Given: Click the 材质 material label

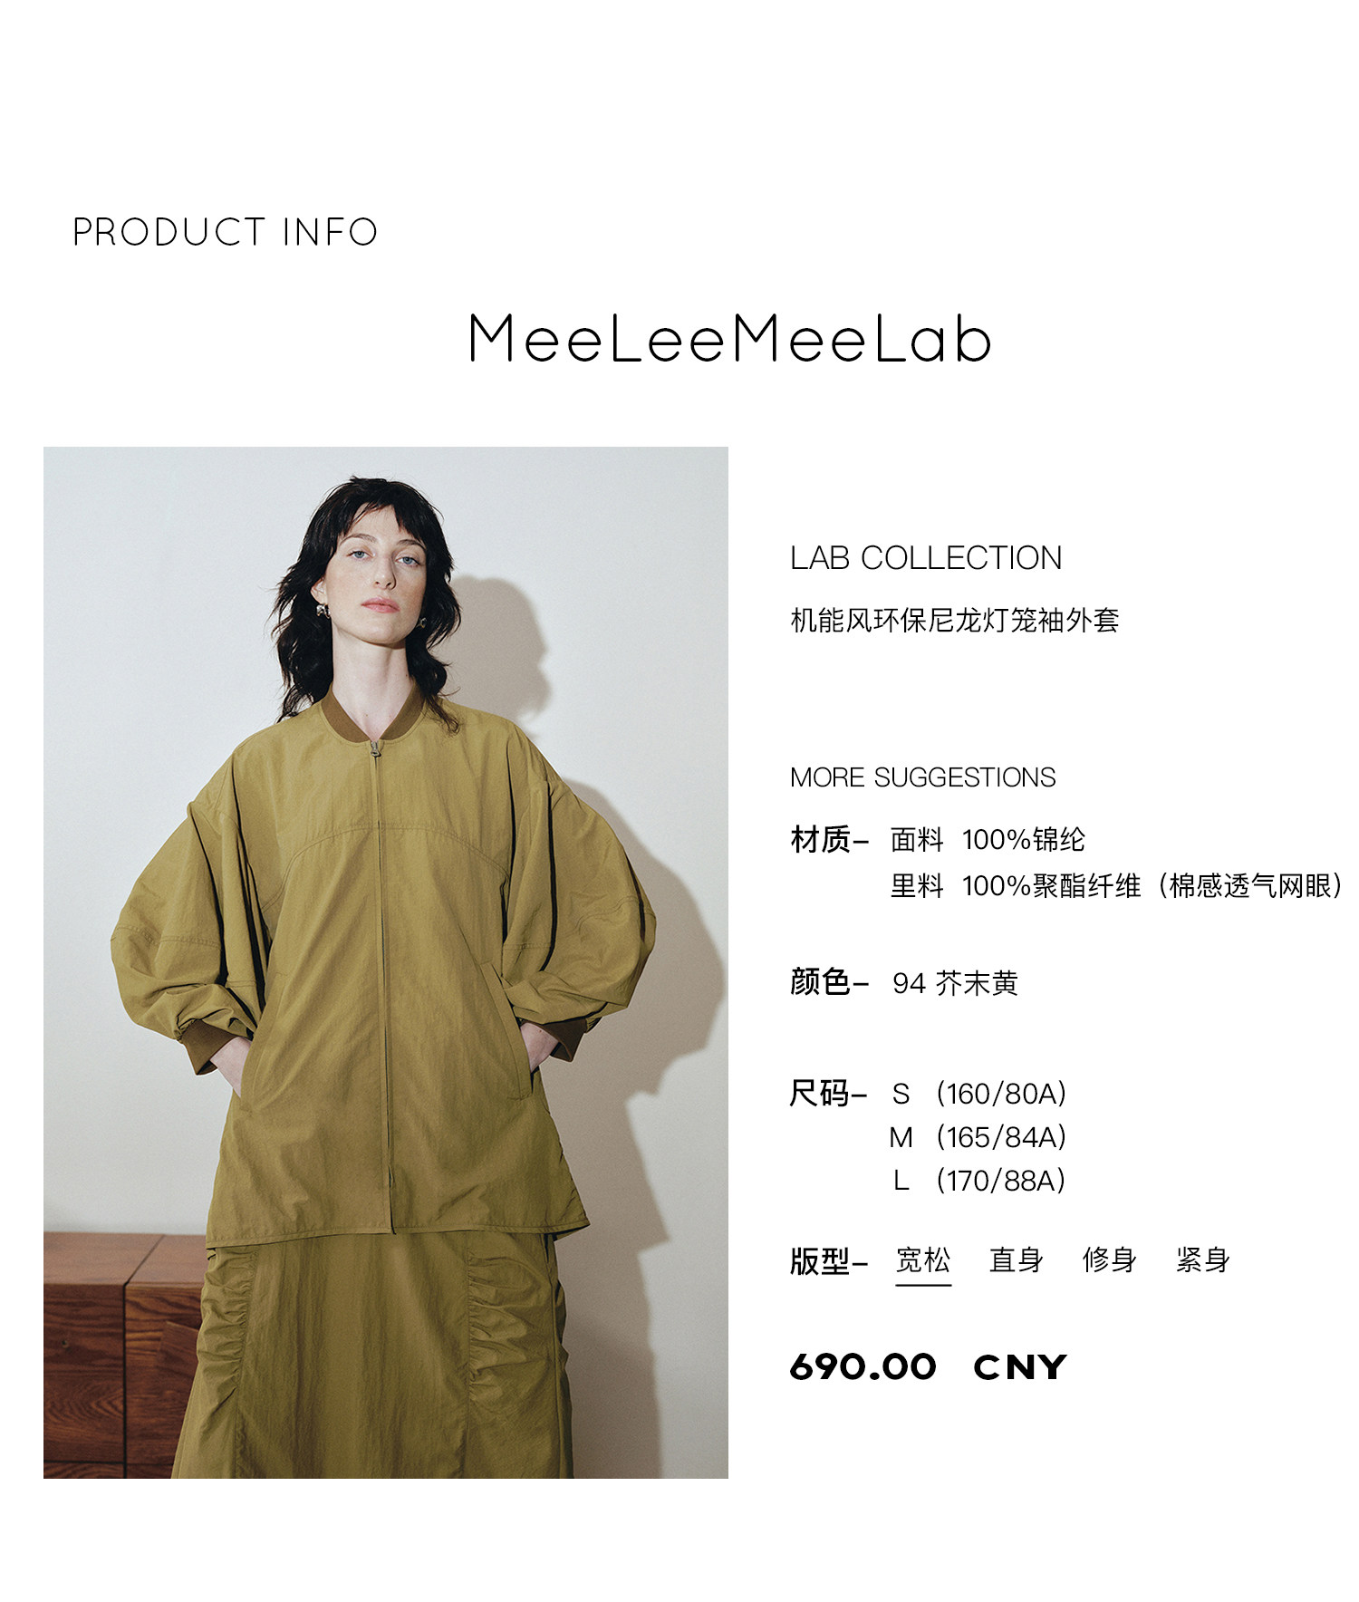Looking at the screenshot, I should (820, 840).
